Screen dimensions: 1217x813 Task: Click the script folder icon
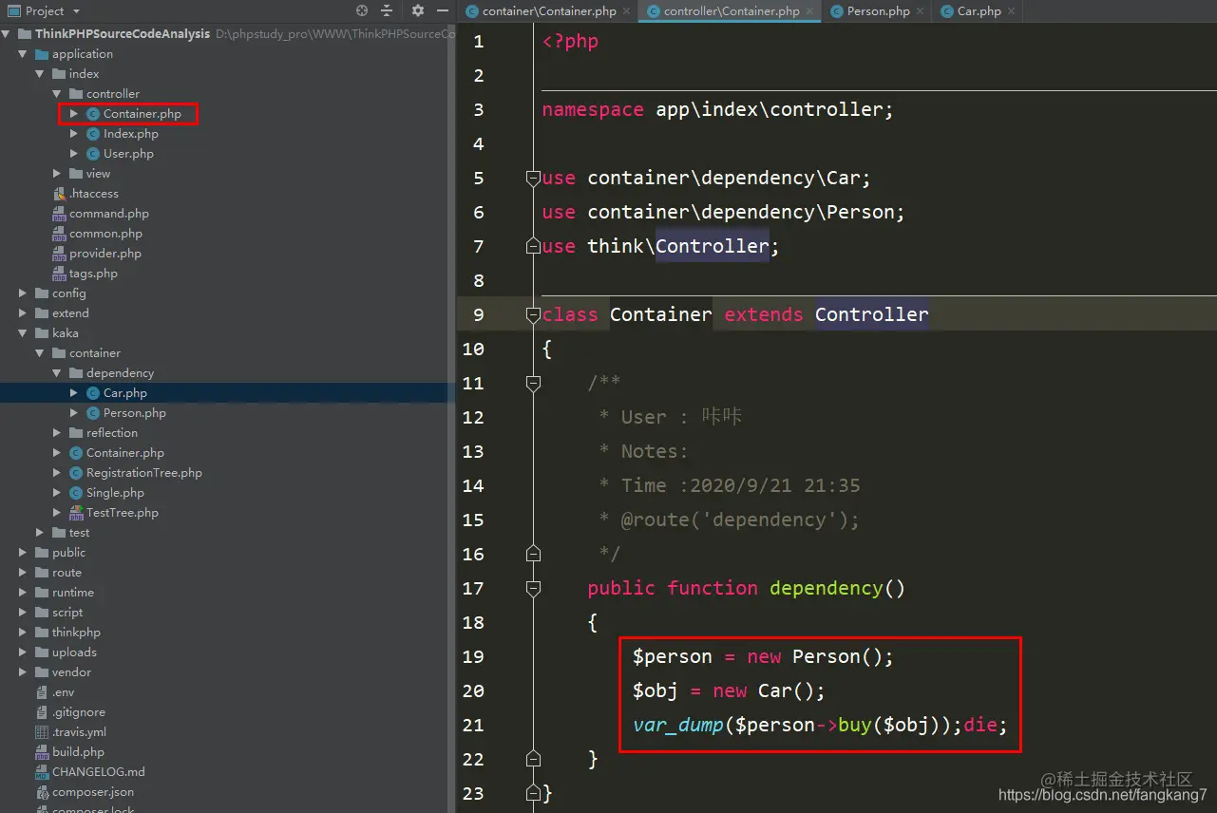pos(42,613)
